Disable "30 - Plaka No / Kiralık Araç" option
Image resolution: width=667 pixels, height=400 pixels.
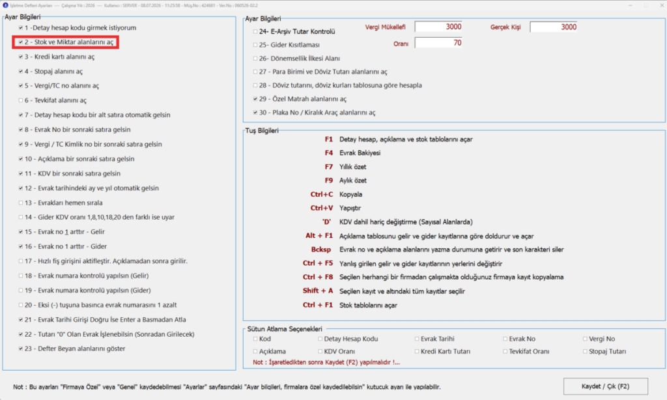point(255,113)
